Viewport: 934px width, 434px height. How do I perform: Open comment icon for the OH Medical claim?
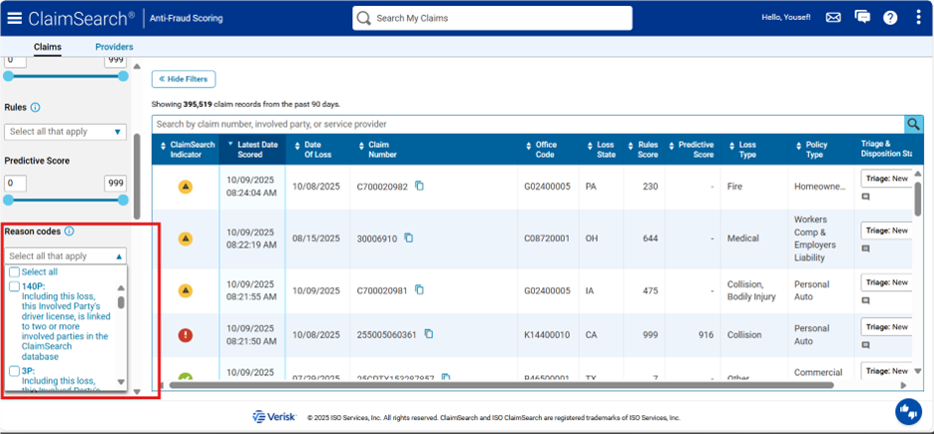866,249
